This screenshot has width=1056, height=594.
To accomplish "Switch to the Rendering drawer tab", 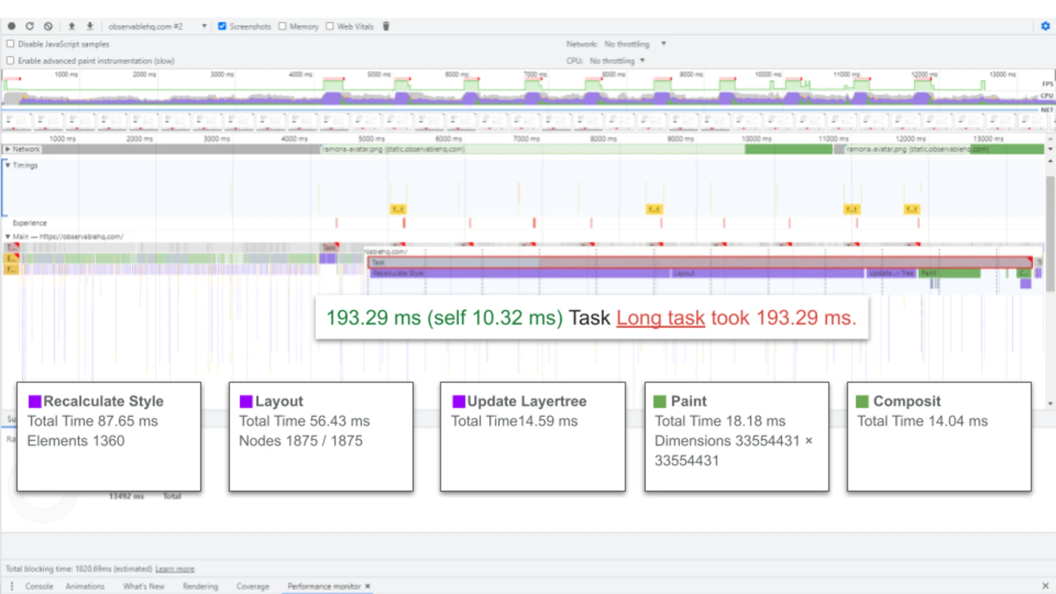I will point(200,586).
